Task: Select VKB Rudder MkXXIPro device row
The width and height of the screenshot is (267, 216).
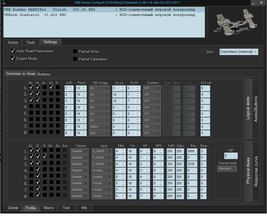Action: coord(104,9)
